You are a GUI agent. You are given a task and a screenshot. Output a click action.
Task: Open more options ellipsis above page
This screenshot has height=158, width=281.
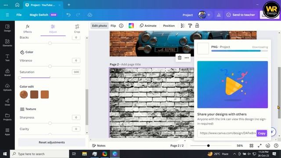click(187, 57)
